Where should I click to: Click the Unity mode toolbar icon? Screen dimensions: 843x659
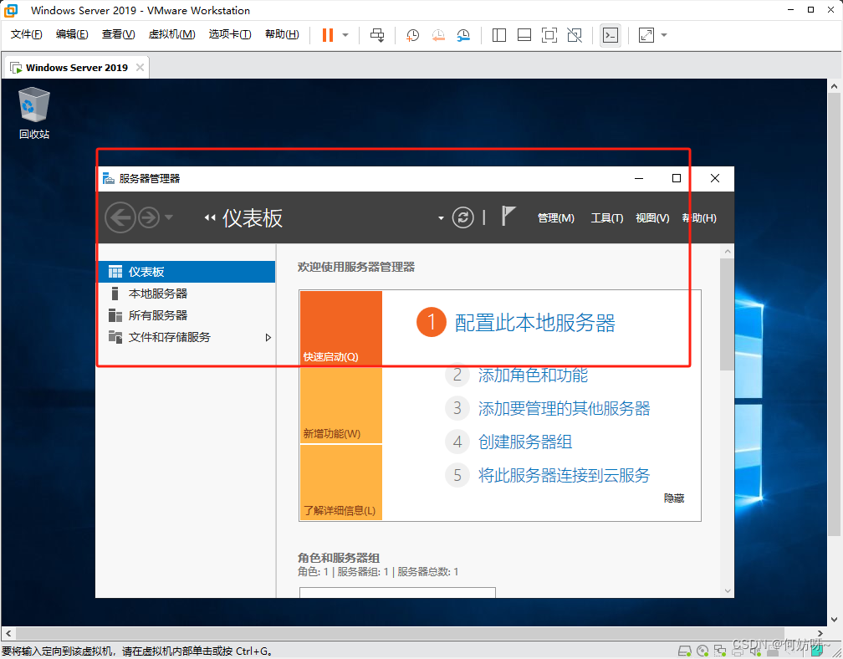pyautogui.click(x=575, y=35)
